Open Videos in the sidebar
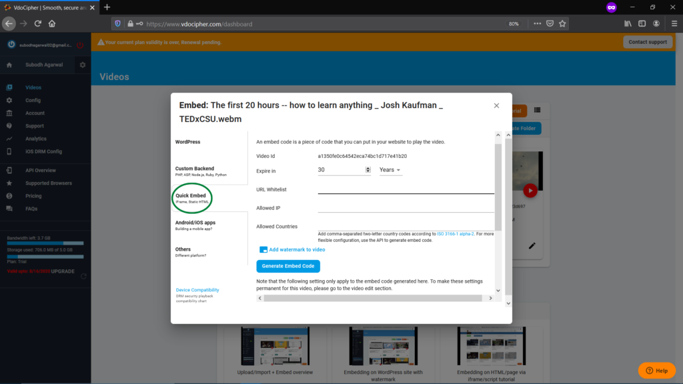The width and height of the screenshot is (683, 384). pyautogui.click(x=33, y=87)
